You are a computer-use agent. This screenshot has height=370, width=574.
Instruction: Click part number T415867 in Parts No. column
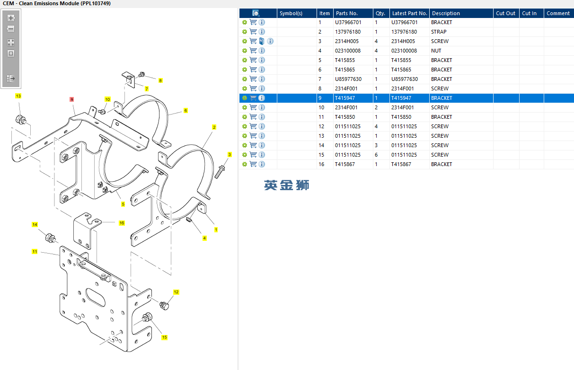[345, 164]
